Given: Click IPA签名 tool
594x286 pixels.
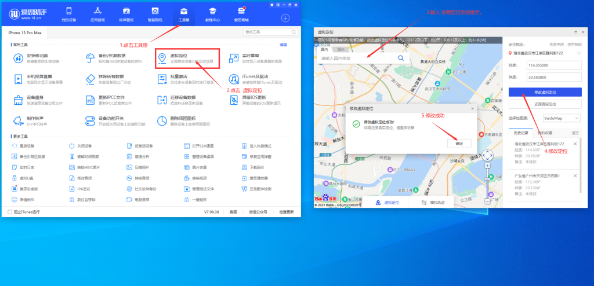Looking at the screenshot, I should click(x=79, y=188).
